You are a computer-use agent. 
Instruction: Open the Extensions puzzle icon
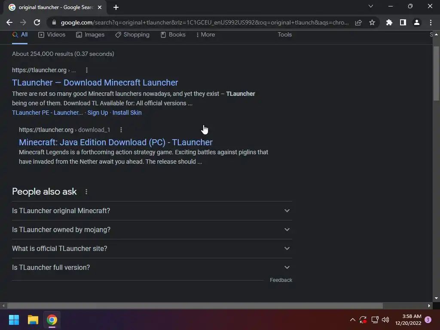coord(389,22)
